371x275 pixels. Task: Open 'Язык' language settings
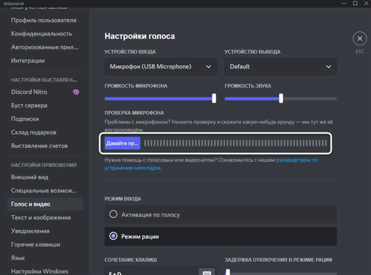pos(18,258)
